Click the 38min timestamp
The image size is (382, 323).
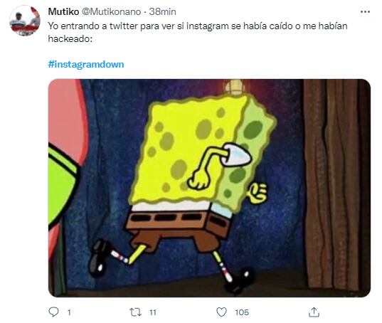point(162,11)
